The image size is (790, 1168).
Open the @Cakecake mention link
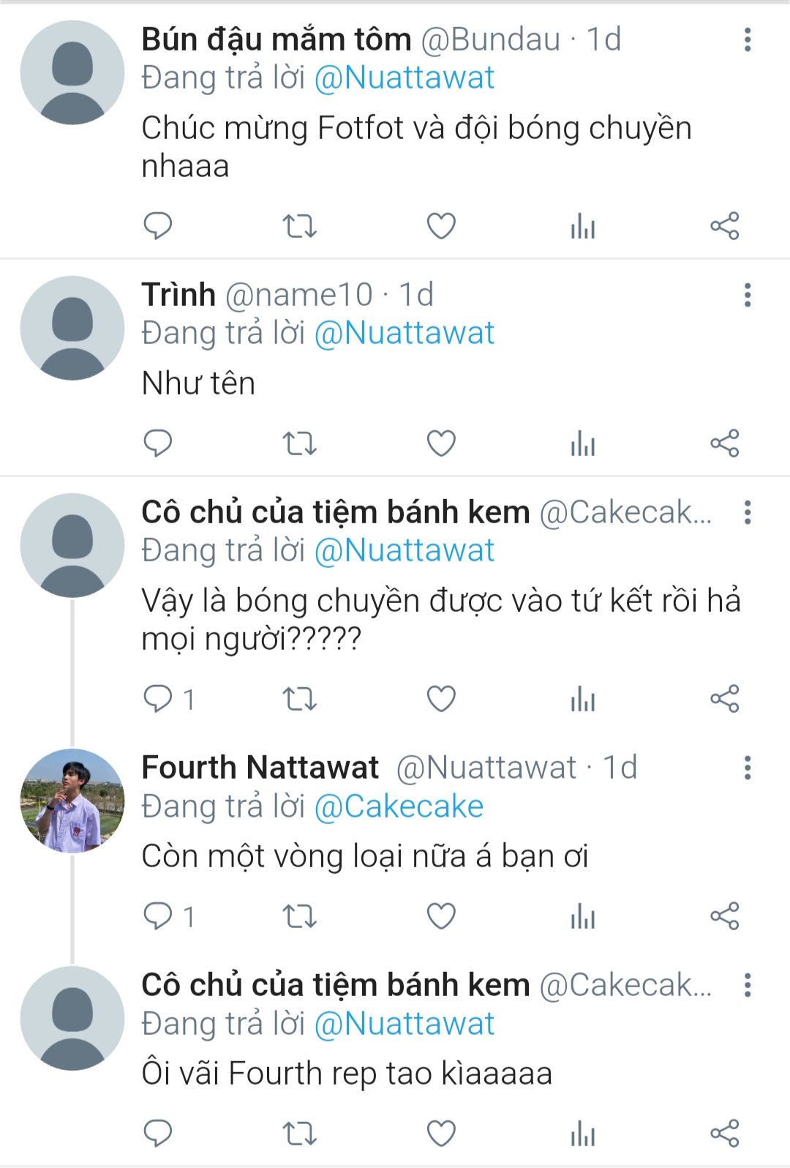[x=399, y=806]
